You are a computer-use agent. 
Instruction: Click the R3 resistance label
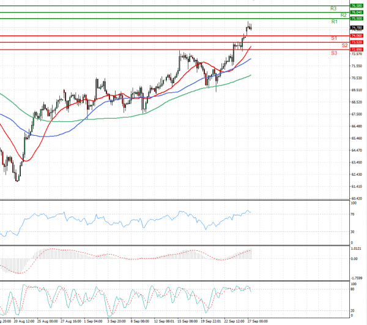click(x=333, y=9)
